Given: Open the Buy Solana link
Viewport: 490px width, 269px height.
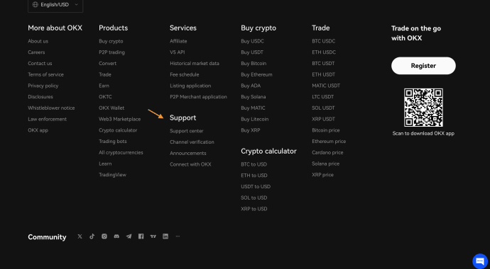Looking at the screenshot, I should click(x=254, y=97).
